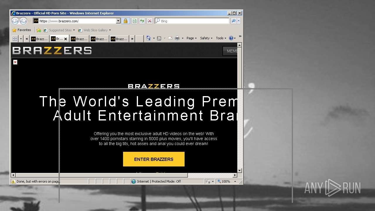Show more command bar items chevron
The width and height of the screenshot is (375, 211).
tap(240, 36)
